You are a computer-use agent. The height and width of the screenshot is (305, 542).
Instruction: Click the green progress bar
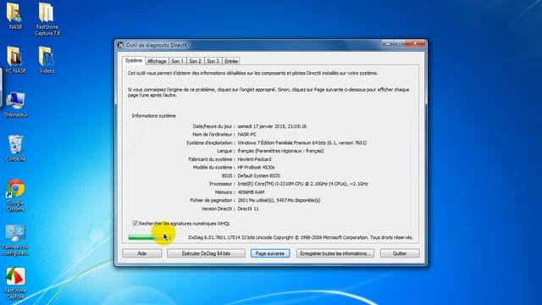[x=150, y=237]
